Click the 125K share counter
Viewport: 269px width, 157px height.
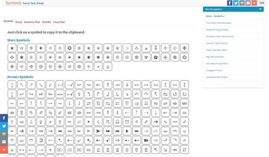coord(262,3)
